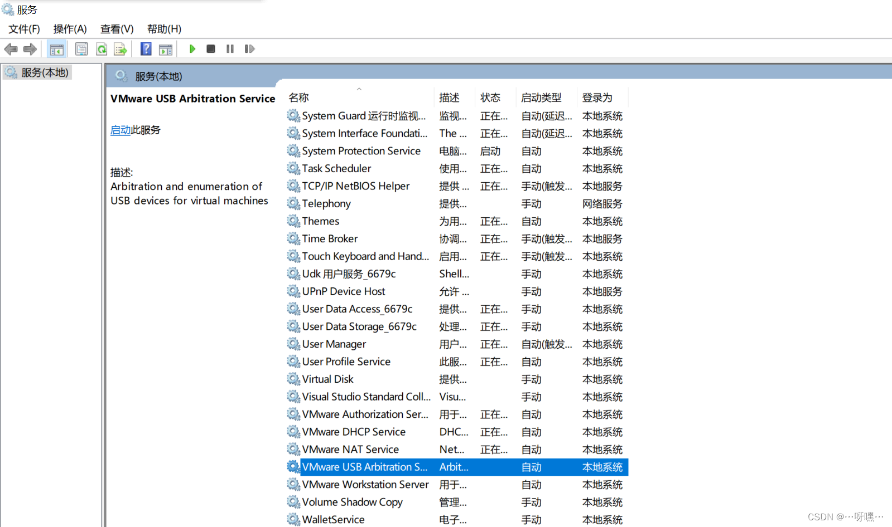Select System Protection Service row

(457, 151)
